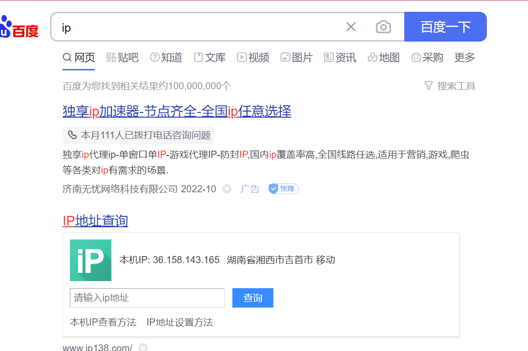Open the IP地址查询 result title
Viewport: 528px width, 351px height.
95,221
